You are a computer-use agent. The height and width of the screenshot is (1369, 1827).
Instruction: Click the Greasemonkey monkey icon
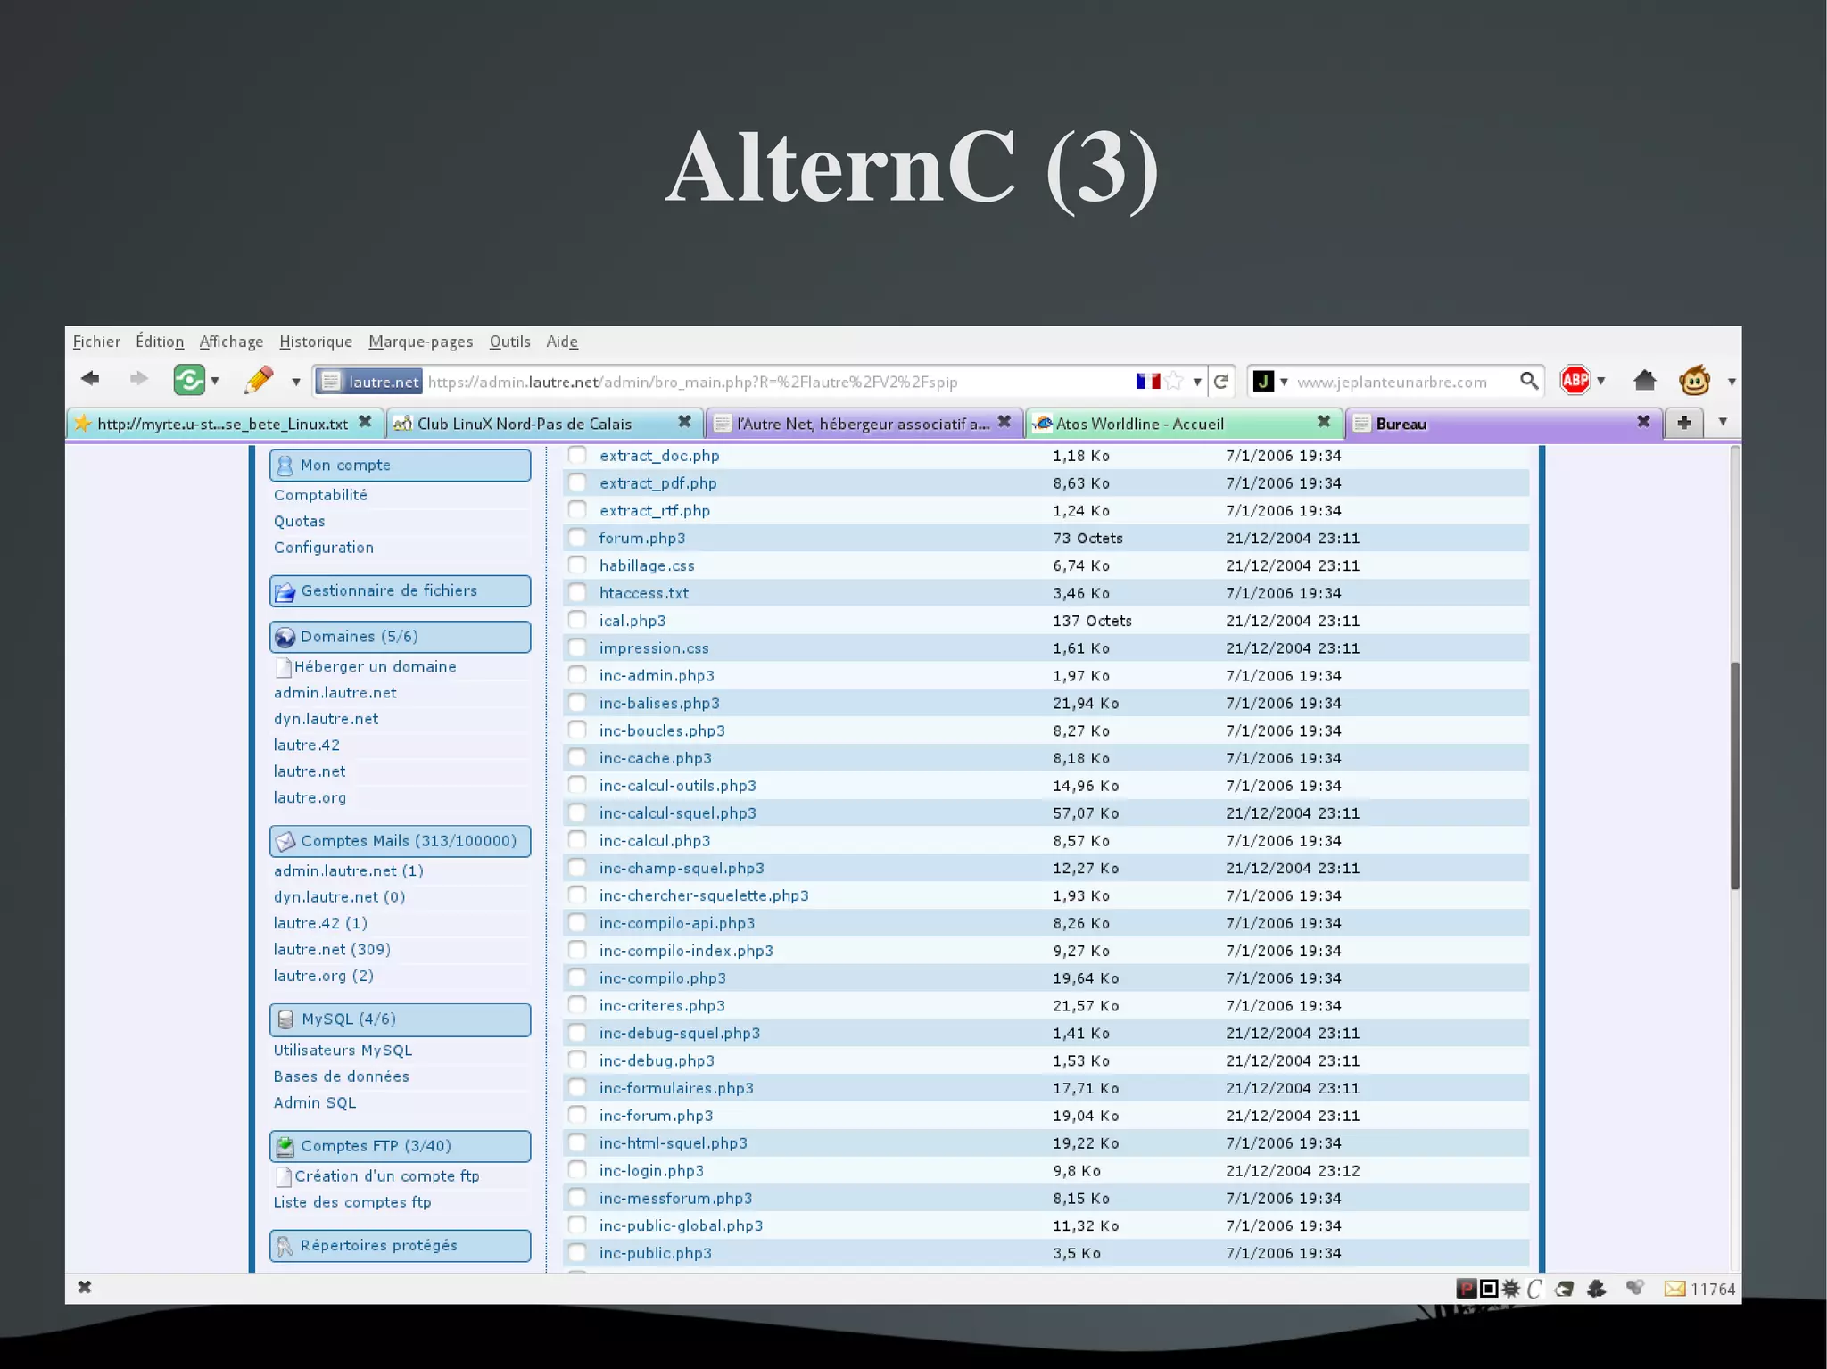[1694, 381]
